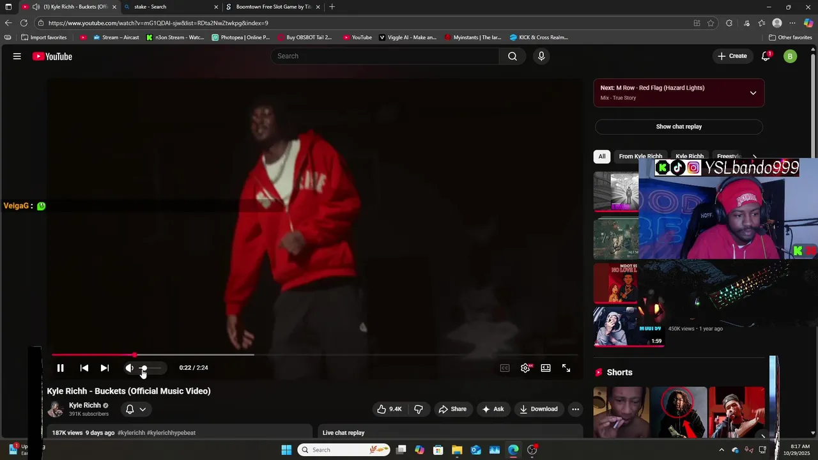Show chat replay
This screenshot has width=818, height=460.
pyautogui.click(x=679, y=126)
